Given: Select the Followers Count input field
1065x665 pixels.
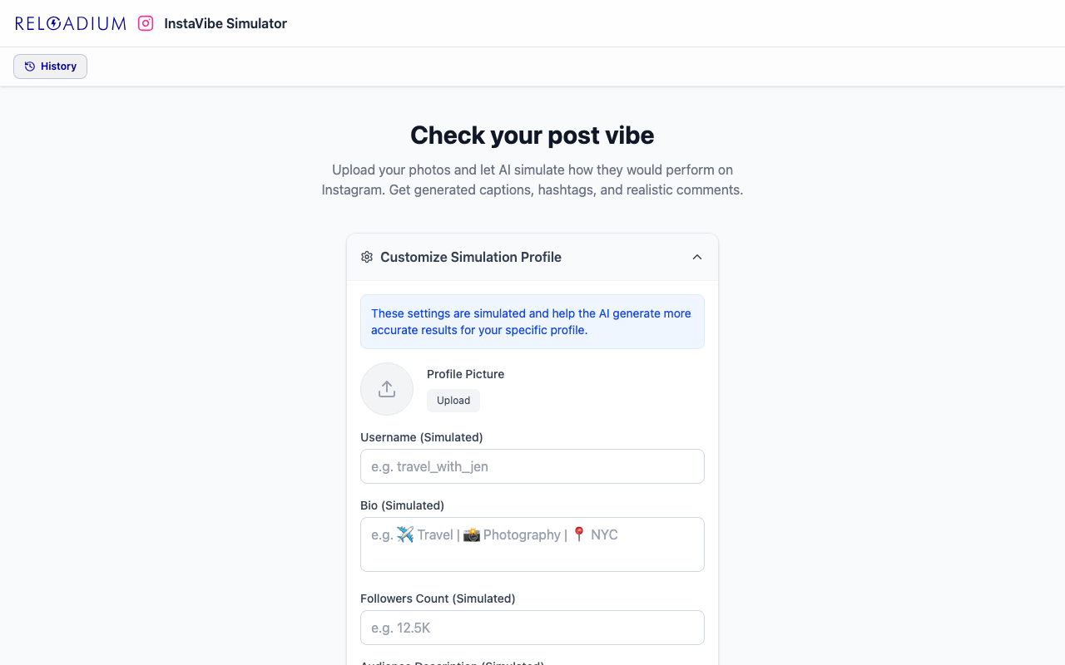Looking at the screenshot, I should 532,628.
